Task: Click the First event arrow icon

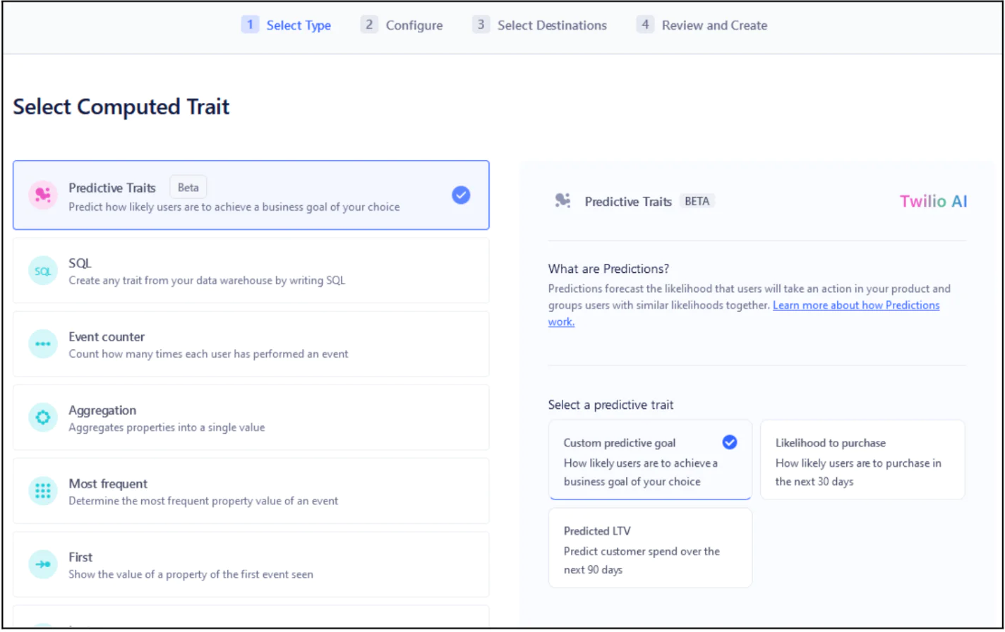Action: pos(42,564)
